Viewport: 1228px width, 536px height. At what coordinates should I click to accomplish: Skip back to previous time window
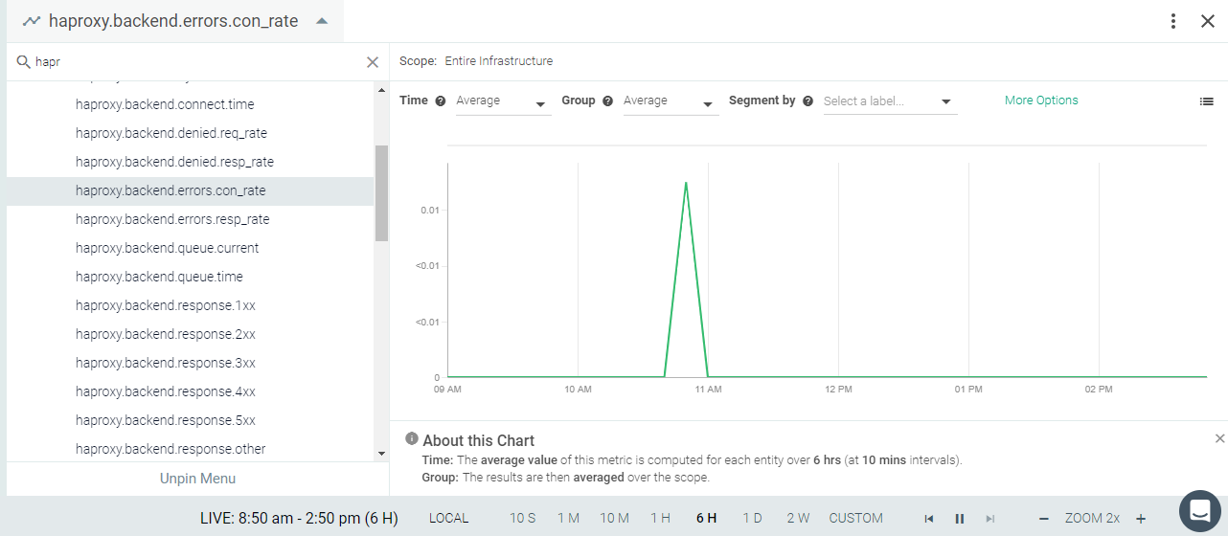click(x=928, y=519)
